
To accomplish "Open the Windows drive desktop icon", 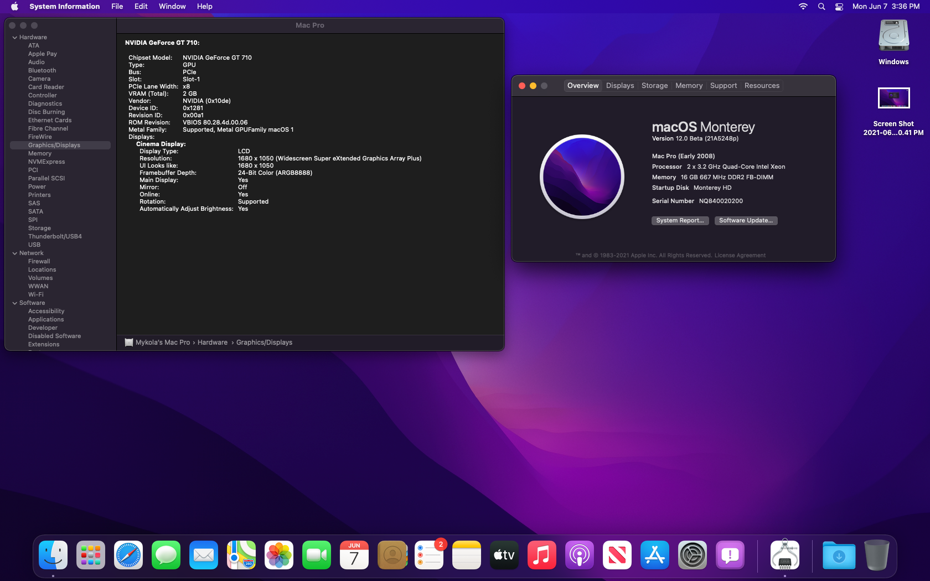I will [893, 37].
